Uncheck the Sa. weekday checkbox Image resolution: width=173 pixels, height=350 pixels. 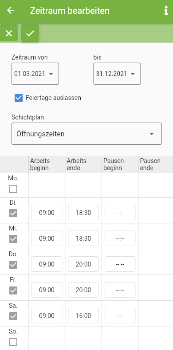point(13,316)
